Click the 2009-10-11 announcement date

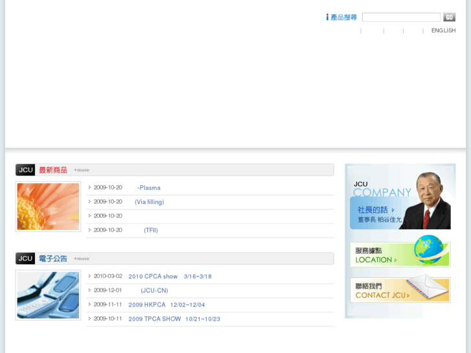point(108,319)
